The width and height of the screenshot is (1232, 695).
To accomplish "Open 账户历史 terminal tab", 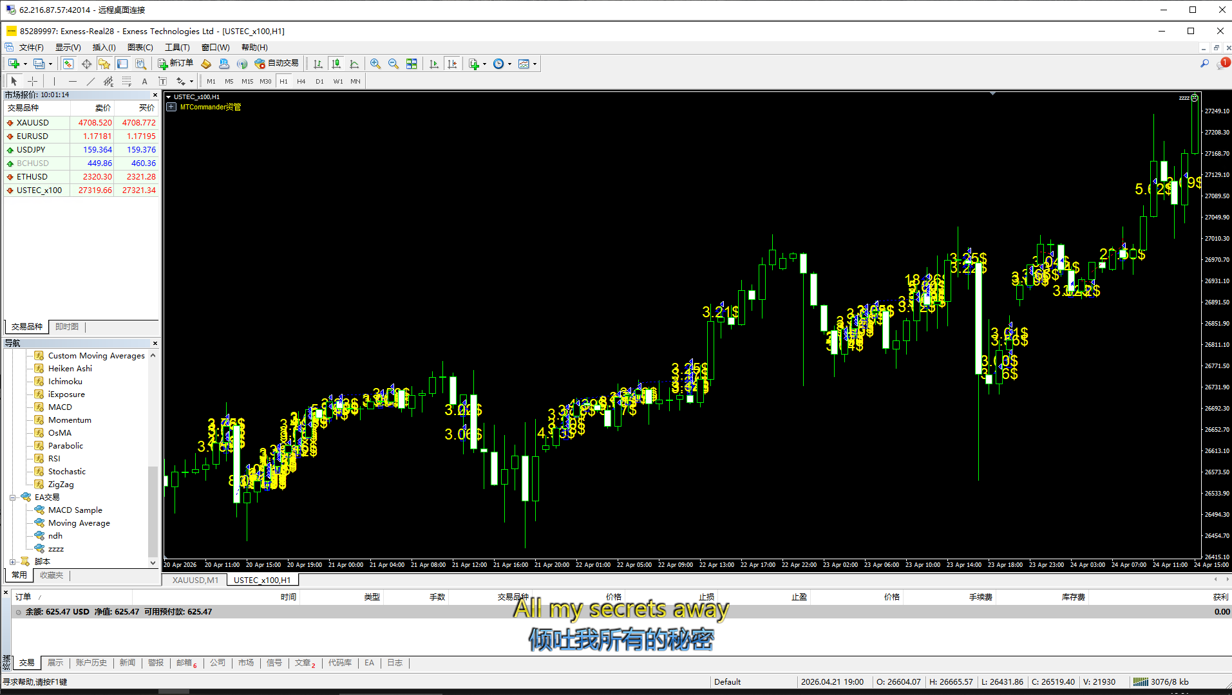I will click(x=91, y=663).
